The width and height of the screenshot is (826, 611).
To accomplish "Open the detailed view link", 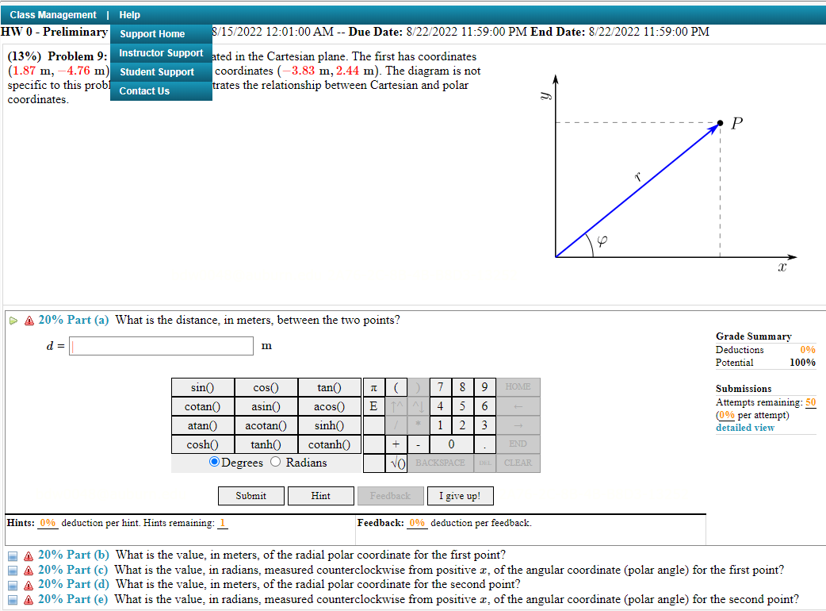I will click(x=744, y=427).
